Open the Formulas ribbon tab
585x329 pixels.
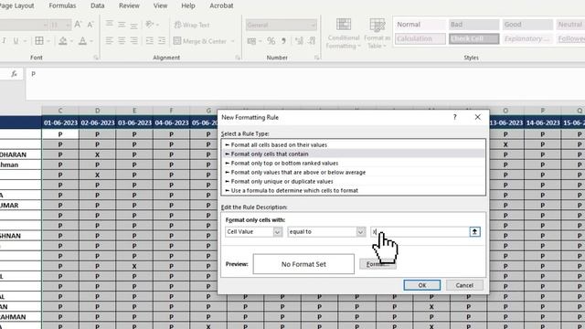point(62,5)
